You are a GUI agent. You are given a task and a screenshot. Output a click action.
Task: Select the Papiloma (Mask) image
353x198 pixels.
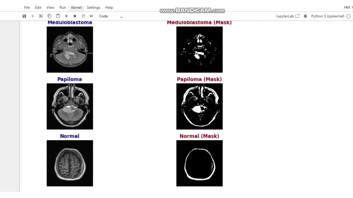pyautogui.click(x=199, y=106)
